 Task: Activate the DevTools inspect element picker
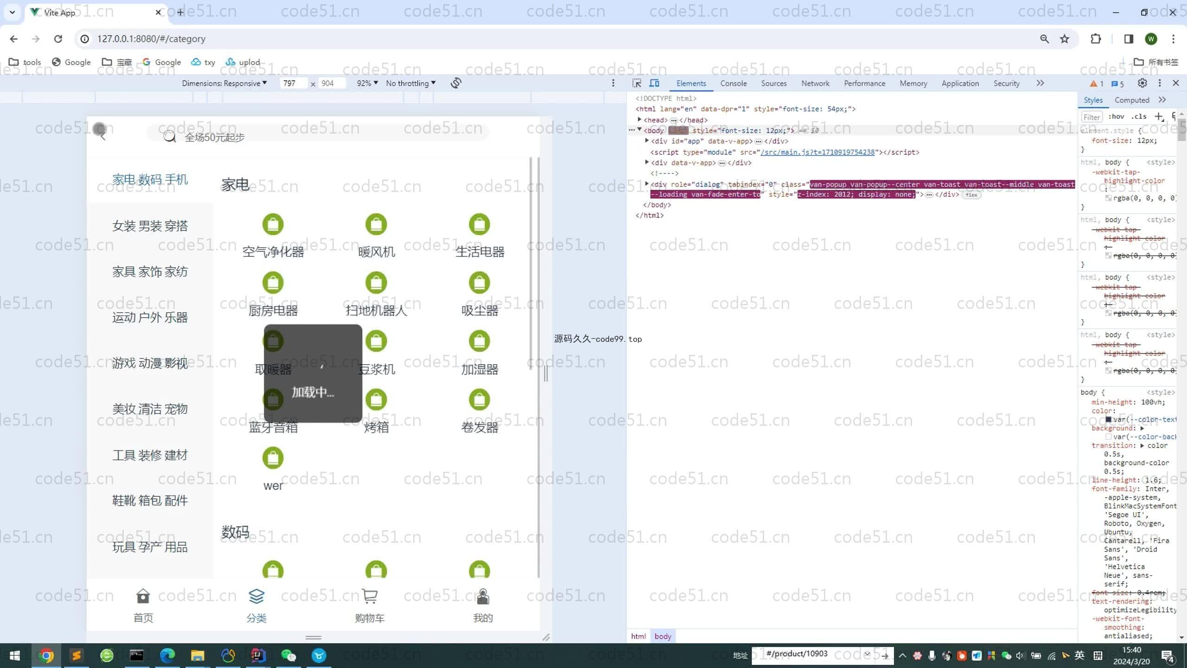637,83
